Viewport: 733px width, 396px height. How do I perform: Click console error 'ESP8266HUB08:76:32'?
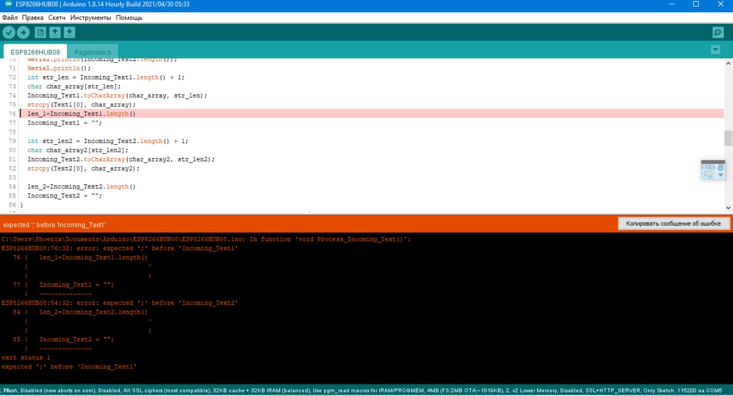pyautogui.click(x=120, y=248)
